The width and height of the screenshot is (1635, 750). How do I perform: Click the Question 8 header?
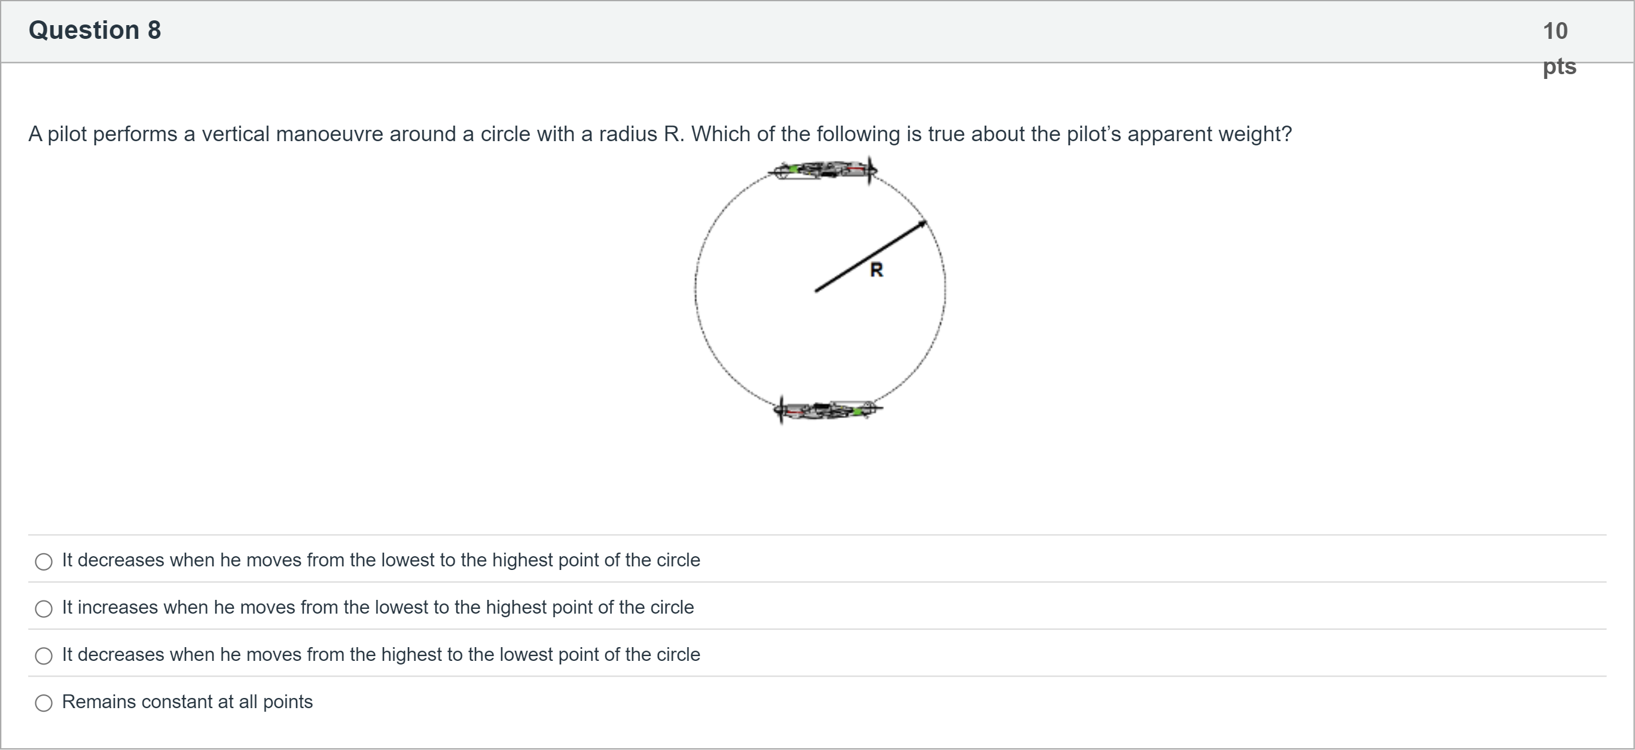pos(94,30)
